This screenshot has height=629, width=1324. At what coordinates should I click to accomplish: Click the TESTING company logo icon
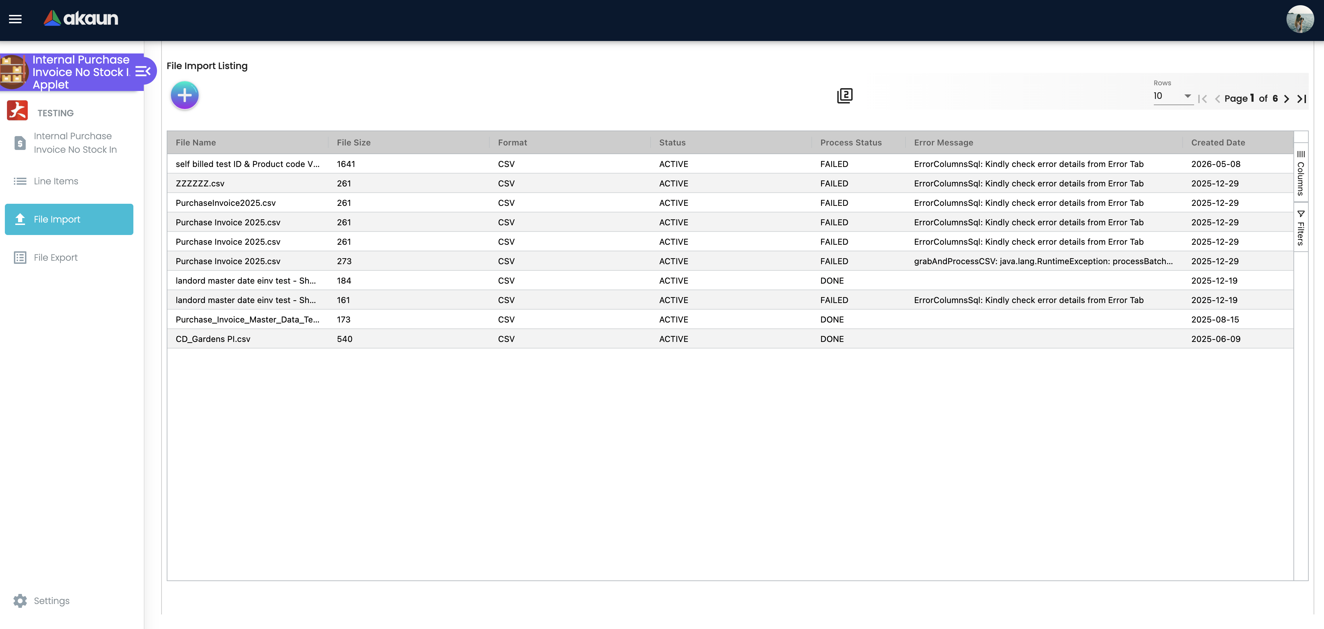pos(17,110)
